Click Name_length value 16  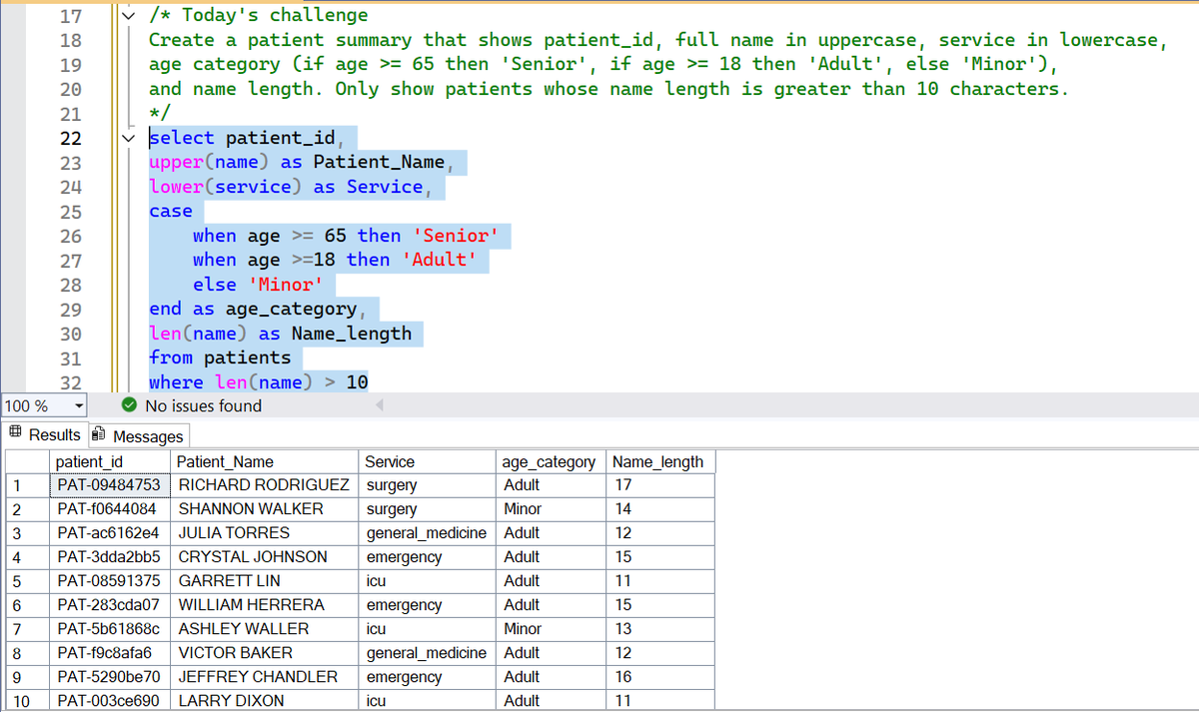pyautogui.click(x=660, y=677)
